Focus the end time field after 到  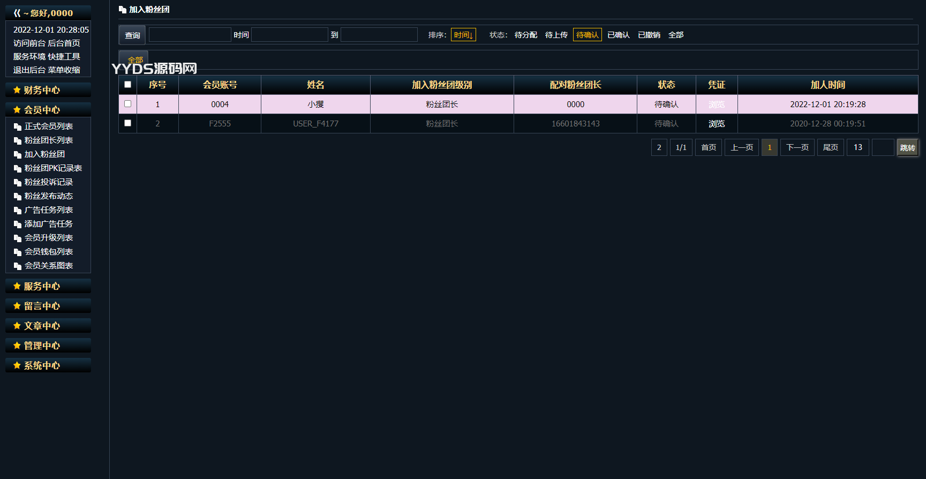point(379,35)
